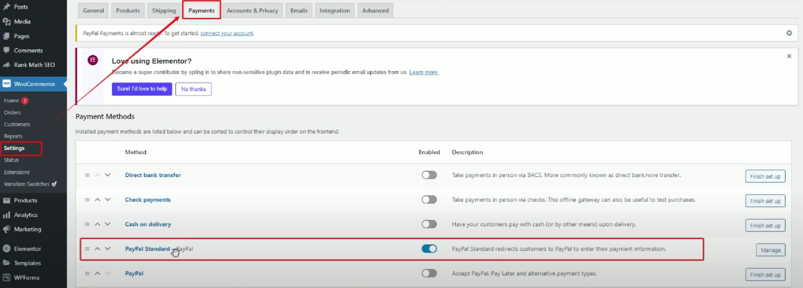The height and width of the screenshot is (288, 803).
Task: Click the Elementor logo icon
Action: [x=93, y=60]
